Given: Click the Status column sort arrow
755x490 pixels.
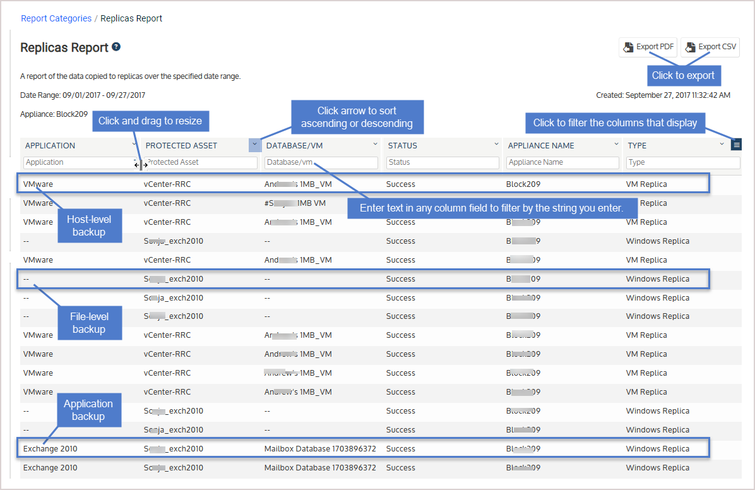Looking at the screenshot, I should [x=496, y=145].
